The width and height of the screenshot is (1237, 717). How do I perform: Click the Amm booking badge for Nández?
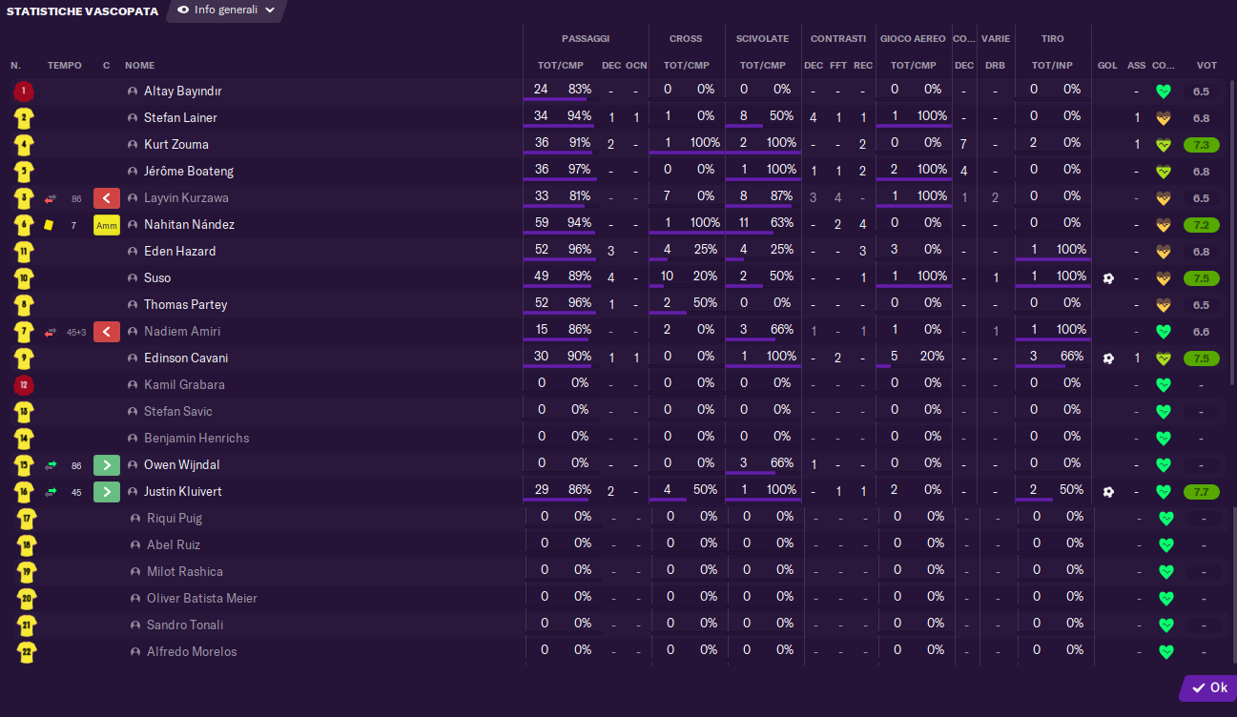pos(107,225)
